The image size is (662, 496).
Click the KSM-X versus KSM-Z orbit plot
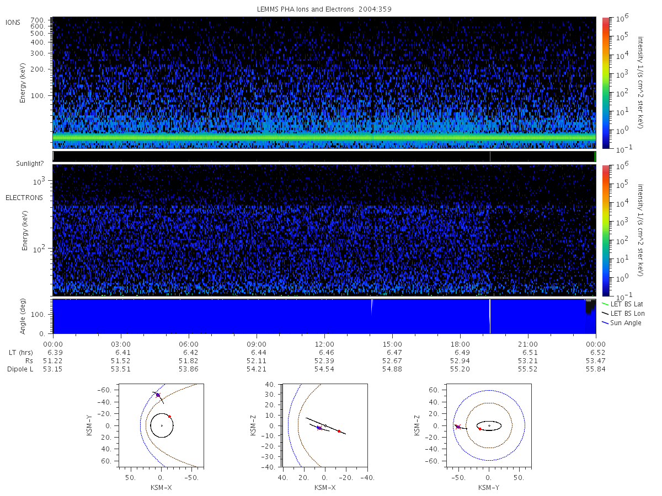point(324,425)
